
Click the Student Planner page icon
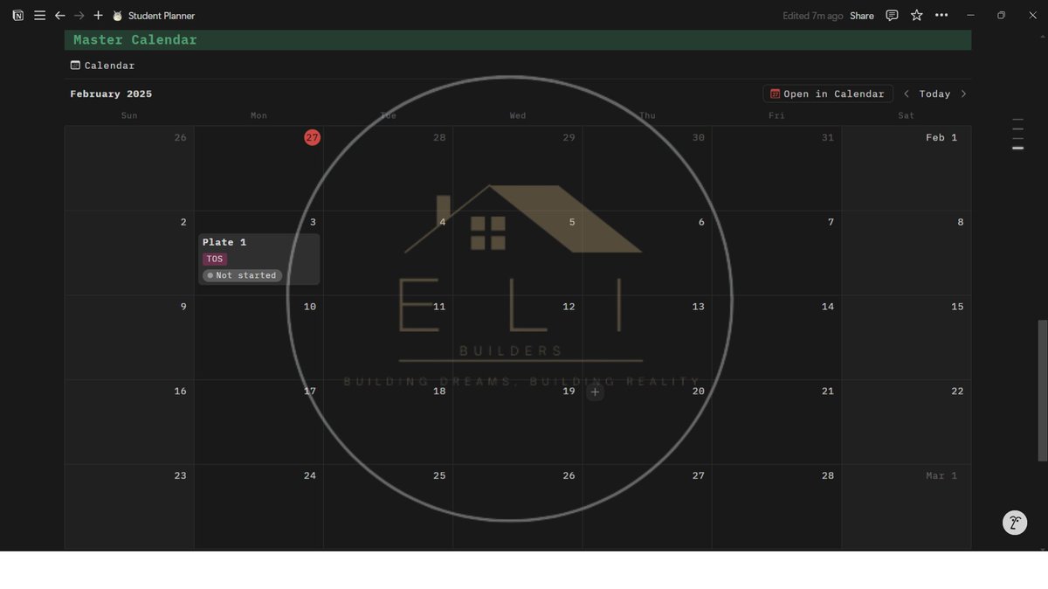point(117,16)
